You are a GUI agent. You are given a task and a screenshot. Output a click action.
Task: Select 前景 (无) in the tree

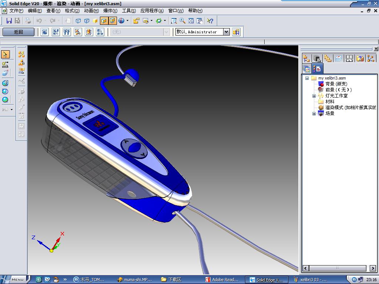click(x=338, y=90)
